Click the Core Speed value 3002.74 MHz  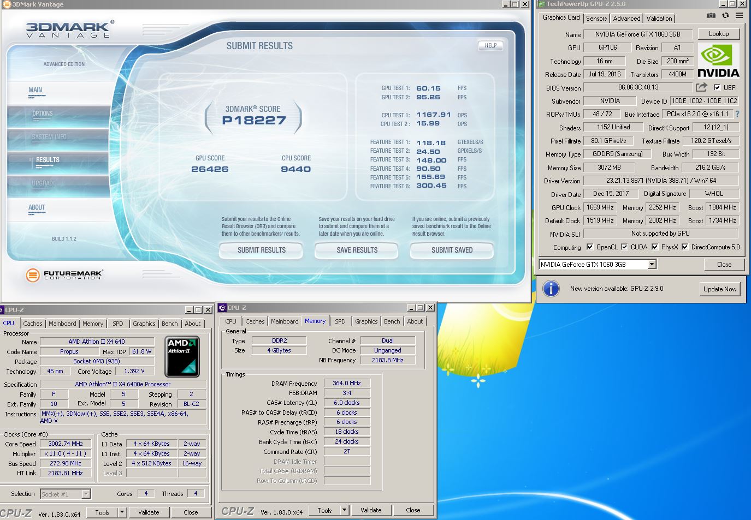pyautogui.click(x=66, y=444)
